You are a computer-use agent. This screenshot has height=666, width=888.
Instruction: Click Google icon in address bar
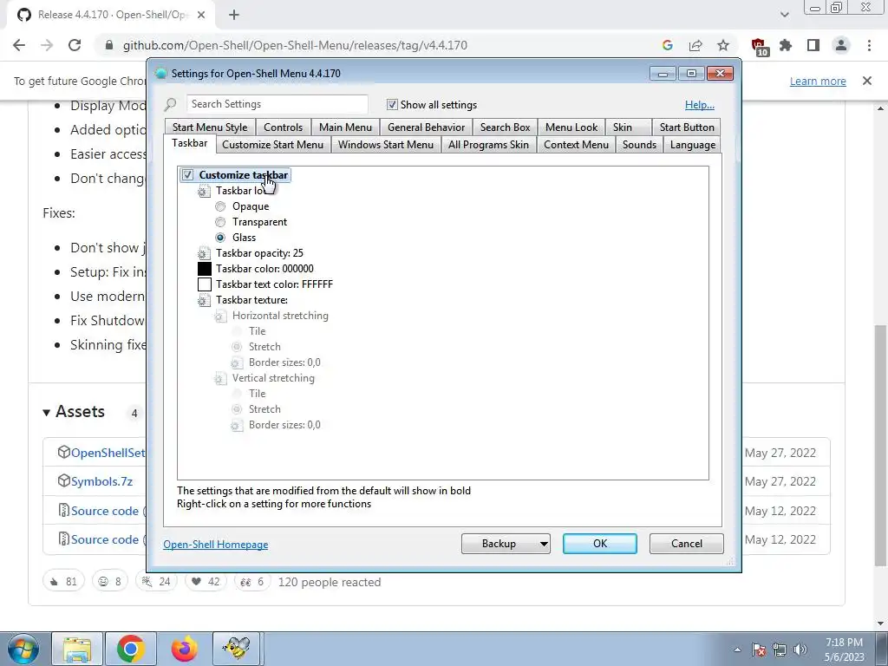tap(668, 45)
